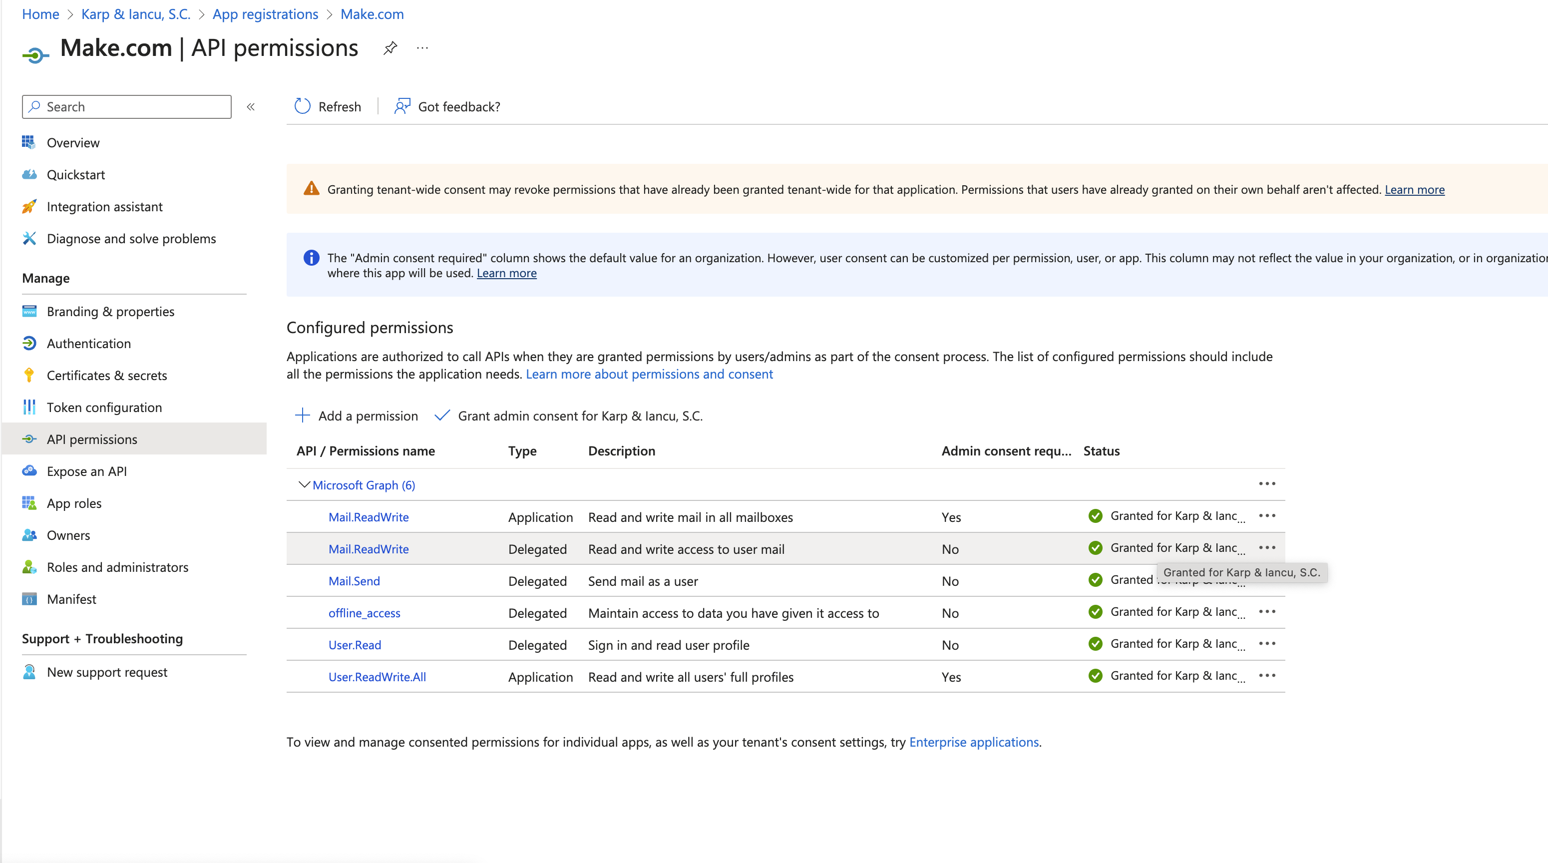Image resolution: width=1548 pixels, height=863 pixels.
Task: Open Learn more link in the warning banner
Action: pos(1415,189)
